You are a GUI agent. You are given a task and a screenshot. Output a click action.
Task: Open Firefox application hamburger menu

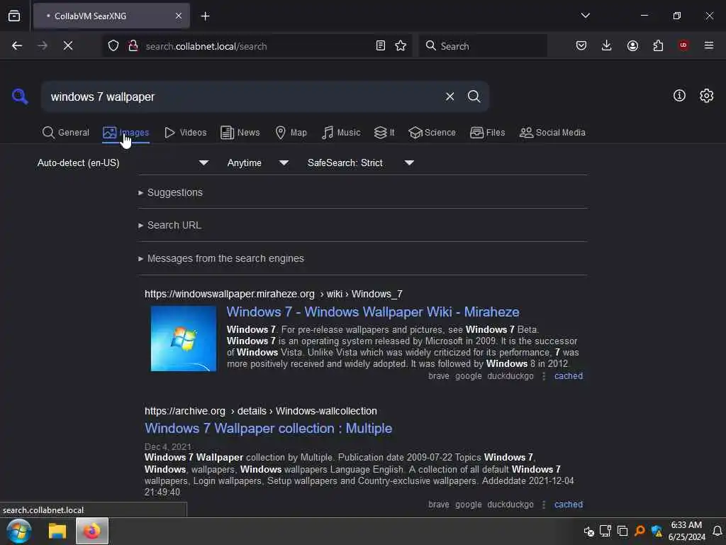708,45
